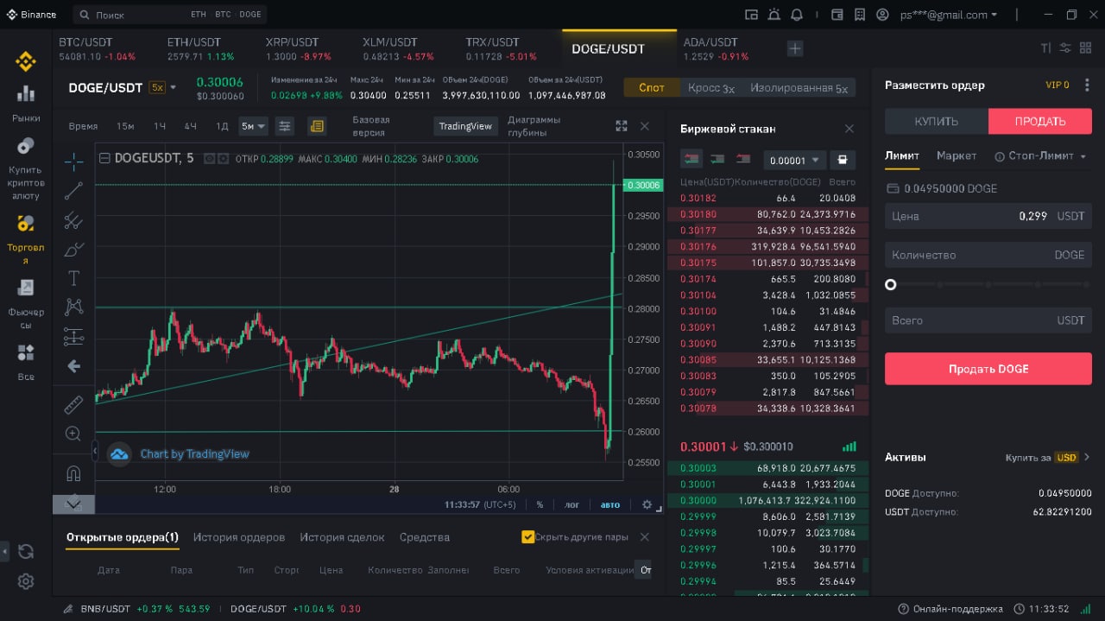Select the brush drawing tool
The image size is (1105, 621).
[73, 250]
